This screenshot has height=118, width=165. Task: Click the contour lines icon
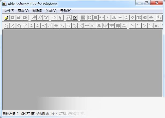pyautogui.click(x=105, y=26)
